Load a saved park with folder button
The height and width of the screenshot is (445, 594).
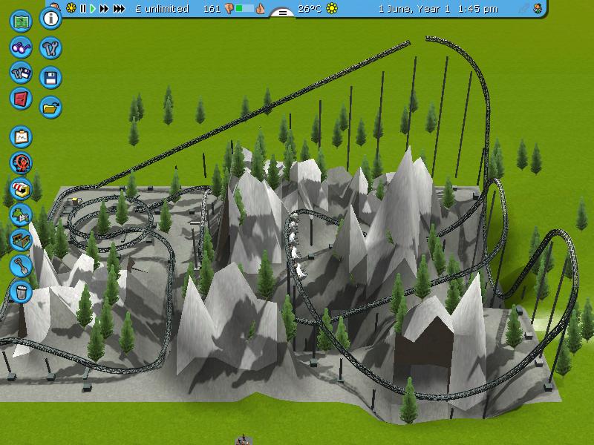pos(50,108)
